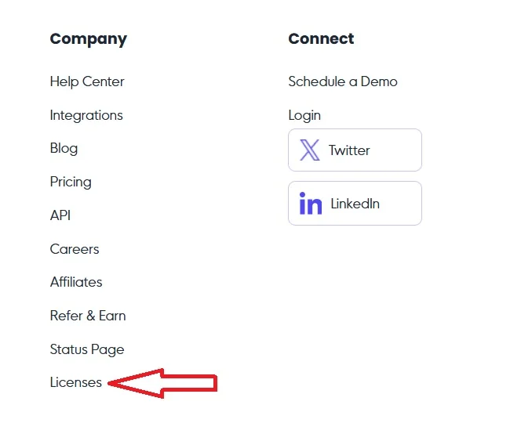Click the Licenses link
This screenshot has height=441, width=521.
[x=76, y=382]
